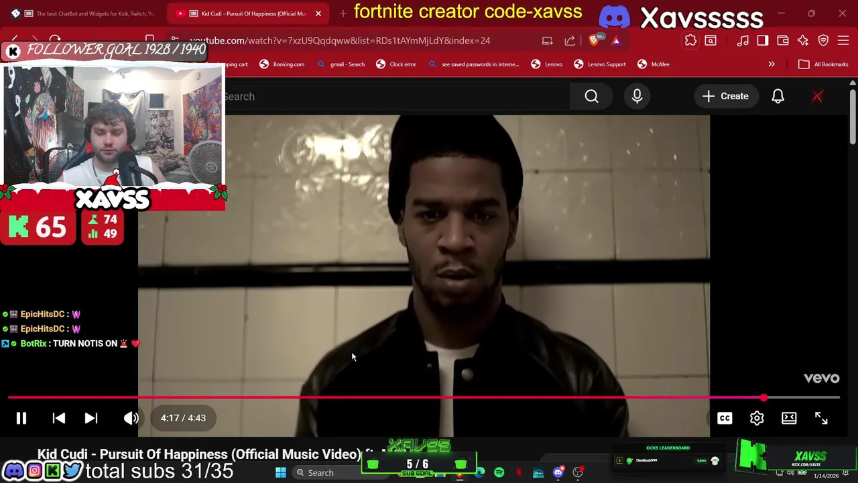Open Spotify from the taskbar
Viewport: 858px width, 483px height.
[x=499, y=473]
